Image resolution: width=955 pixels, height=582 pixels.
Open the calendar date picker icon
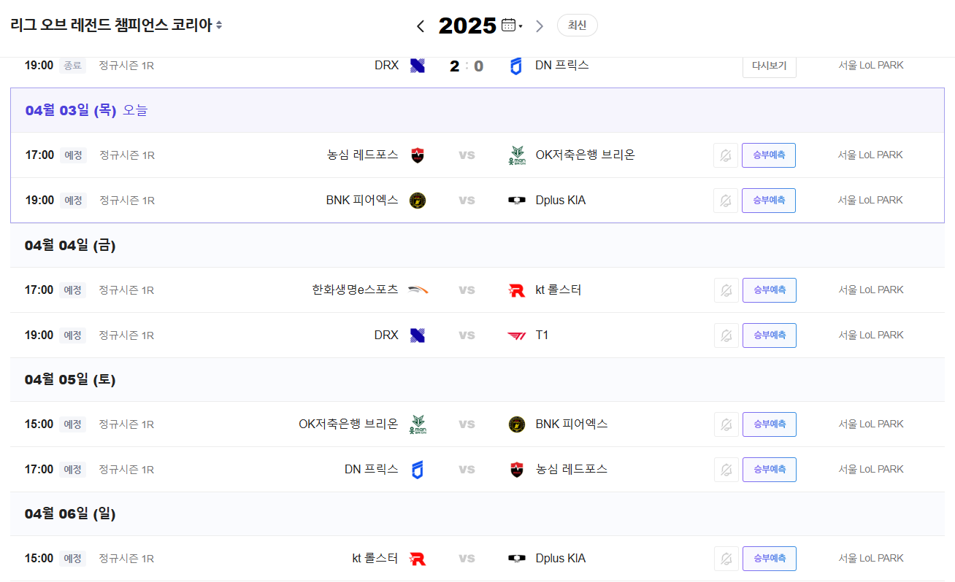tap(509, 25)
